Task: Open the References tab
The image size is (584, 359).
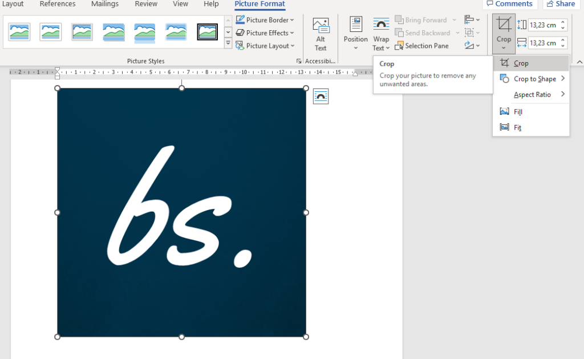Action: click(x=58, y=4)
